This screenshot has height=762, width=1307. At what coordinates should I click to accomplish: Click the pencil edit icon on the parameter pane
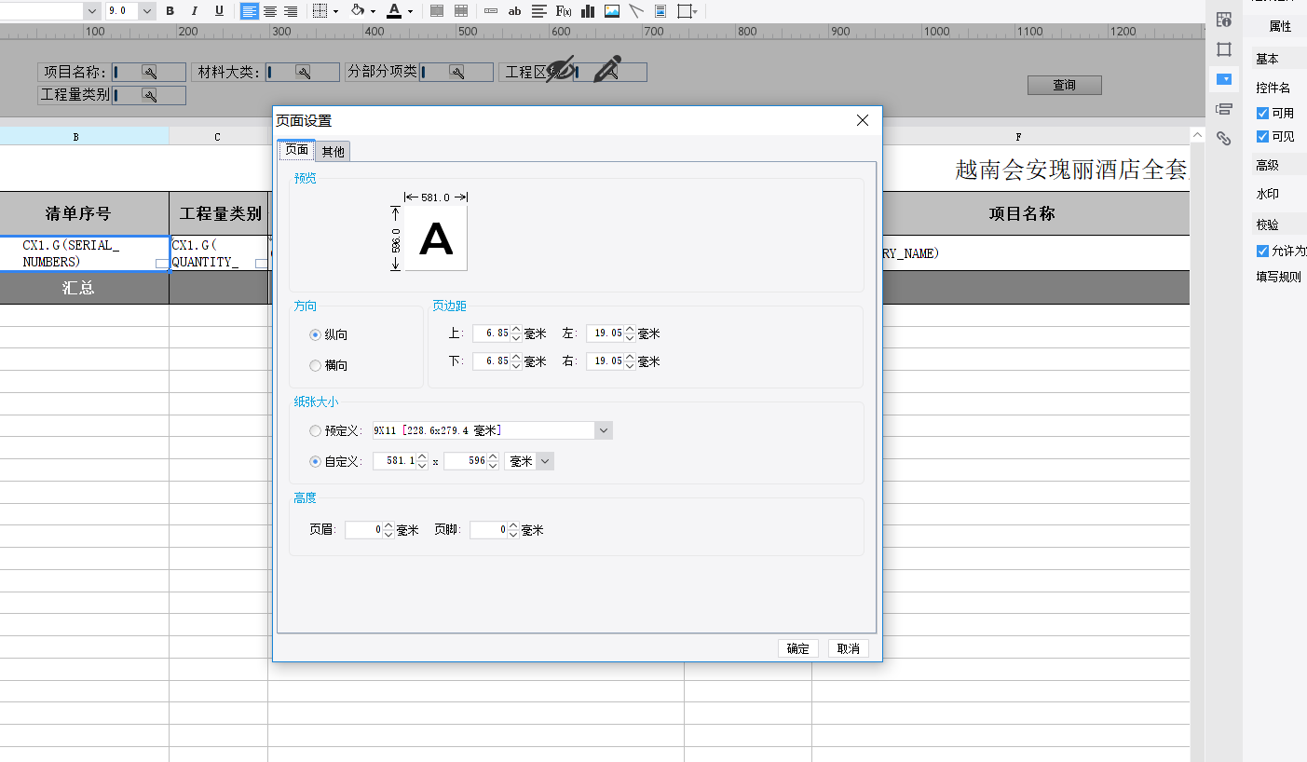point(607,69)
